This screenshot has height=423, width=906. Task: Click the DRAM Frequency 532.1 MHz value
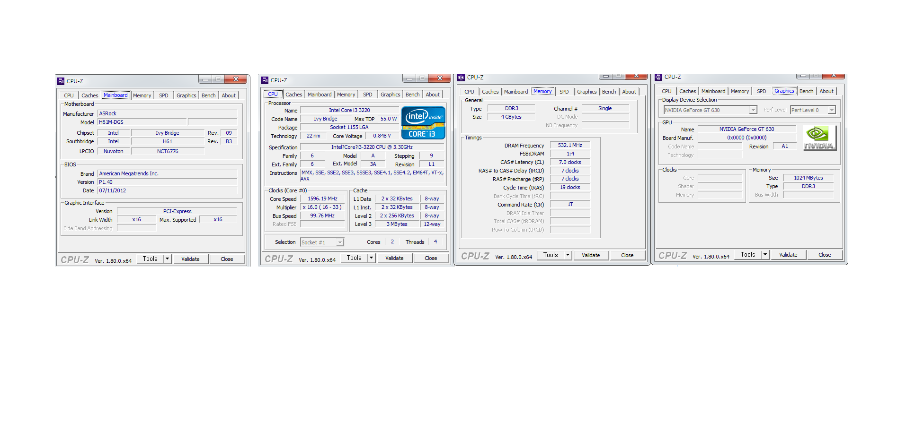tap(570, 146)
